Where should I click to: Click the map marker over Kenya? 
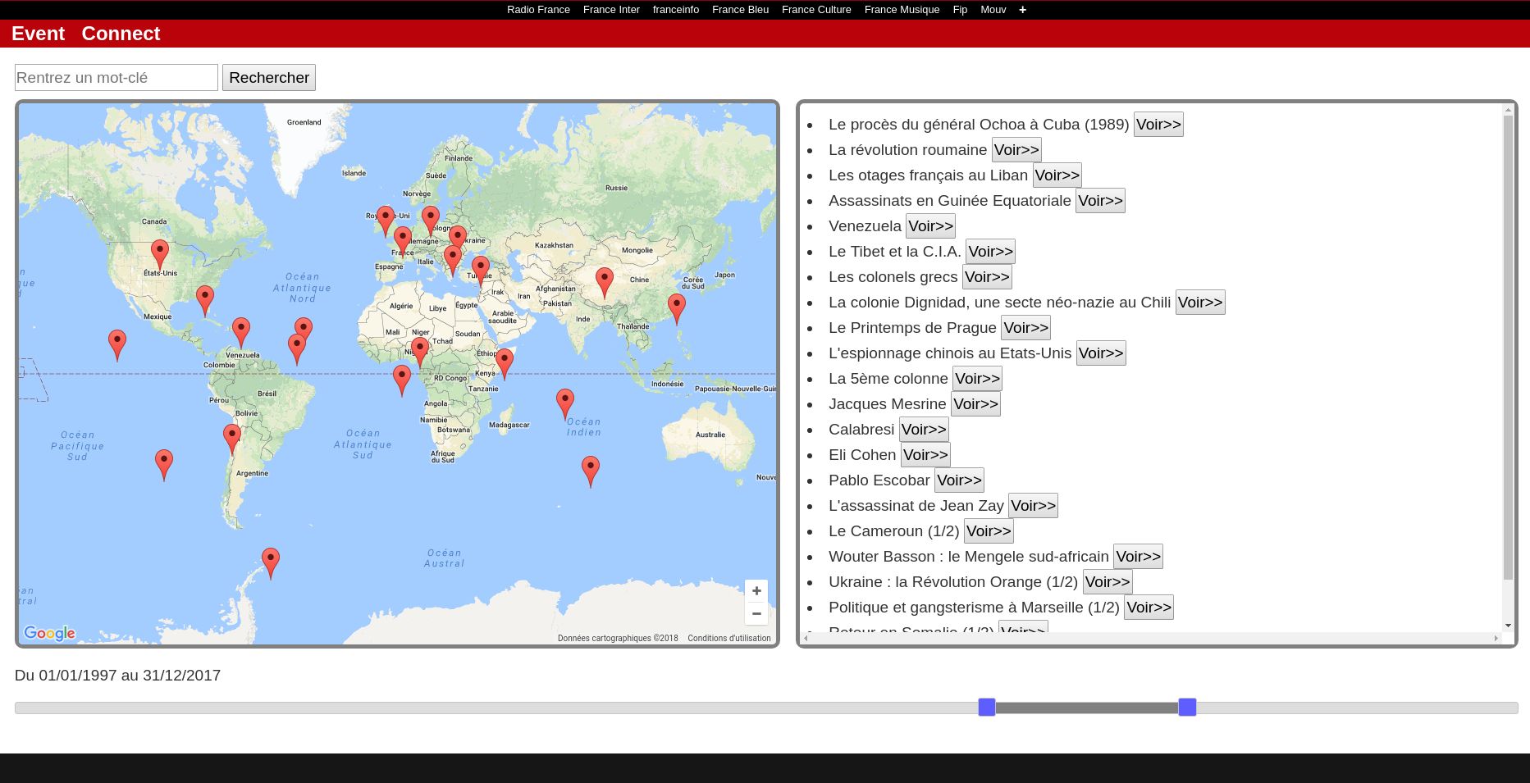click(x=505, y=364)
